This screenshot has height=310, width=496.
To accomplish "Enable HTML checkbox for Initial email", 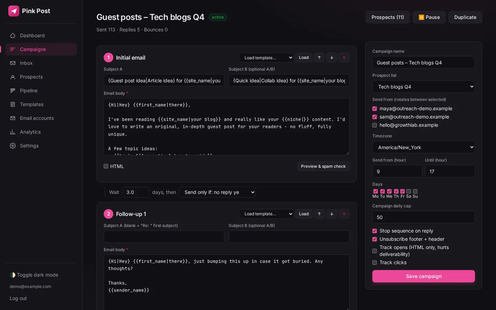I will tap(106, 166).
